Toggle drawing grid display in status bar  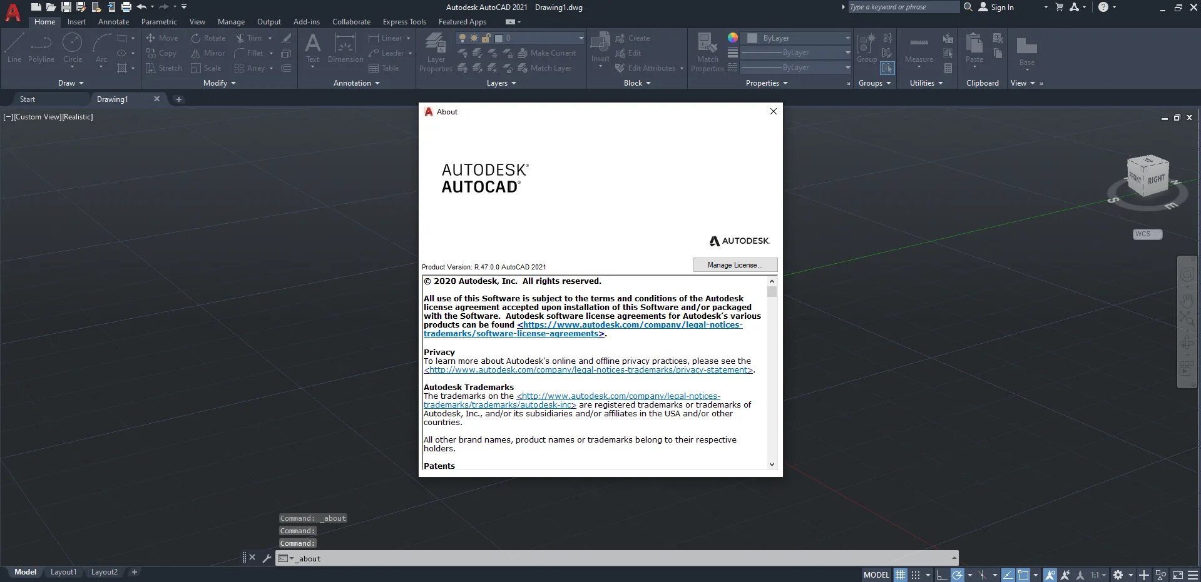pos(900,575)
